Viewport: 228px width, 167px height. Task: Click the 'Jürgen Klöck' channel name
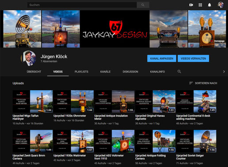point(54,57)
